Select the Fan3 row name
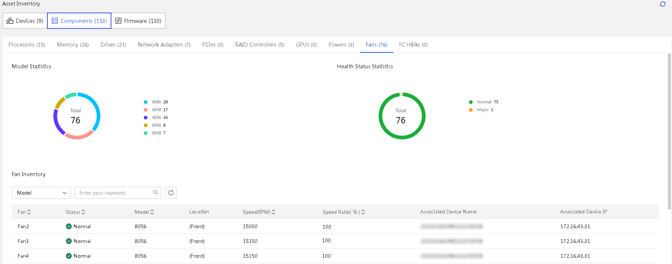The image size is (672, 264). tap(23, 241)
